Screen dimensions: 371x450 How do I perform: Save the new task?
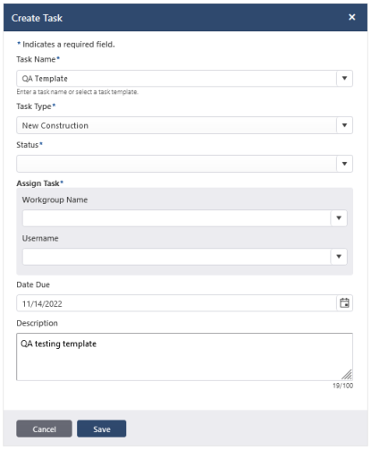coord(102,429)
